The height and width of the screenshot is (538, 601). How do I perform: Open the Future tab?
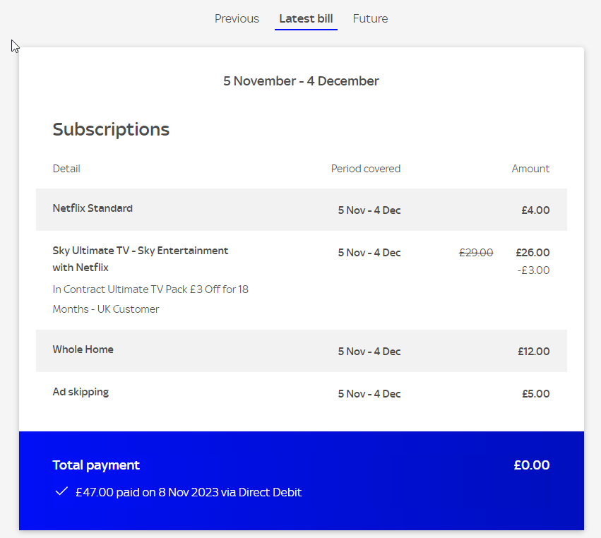pyautogui.click(x=370, y=18)
